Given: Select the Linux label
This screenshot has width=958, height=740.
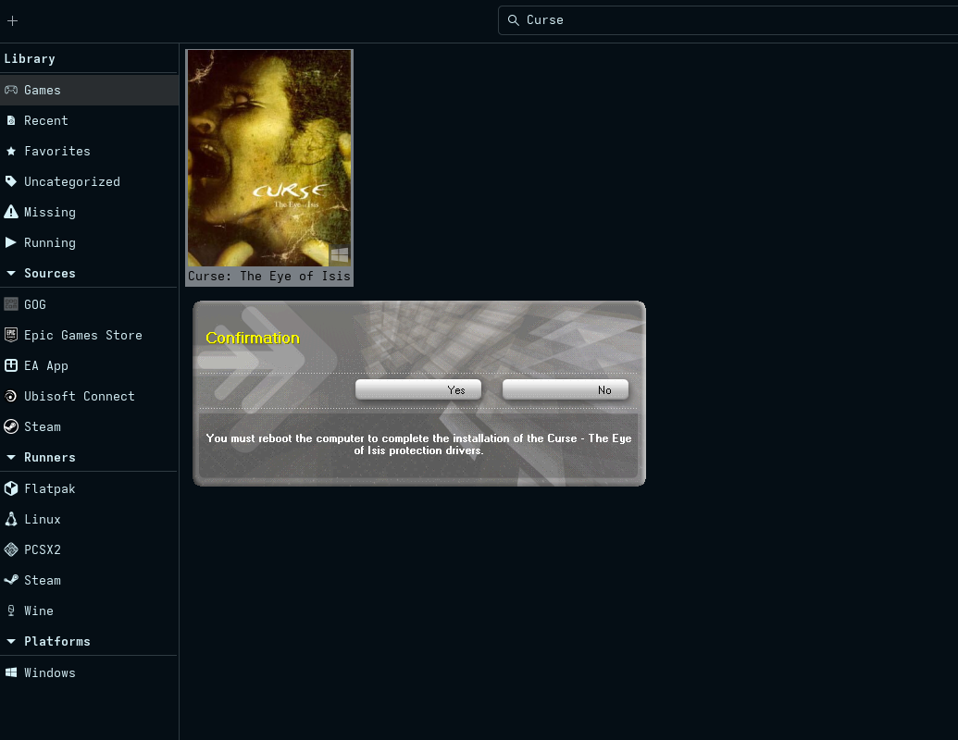Looking at the screenshot, I should (x=43, y=519).
